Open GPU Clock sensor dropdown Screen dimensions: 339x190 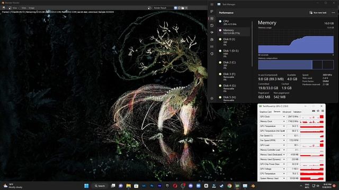284,117
